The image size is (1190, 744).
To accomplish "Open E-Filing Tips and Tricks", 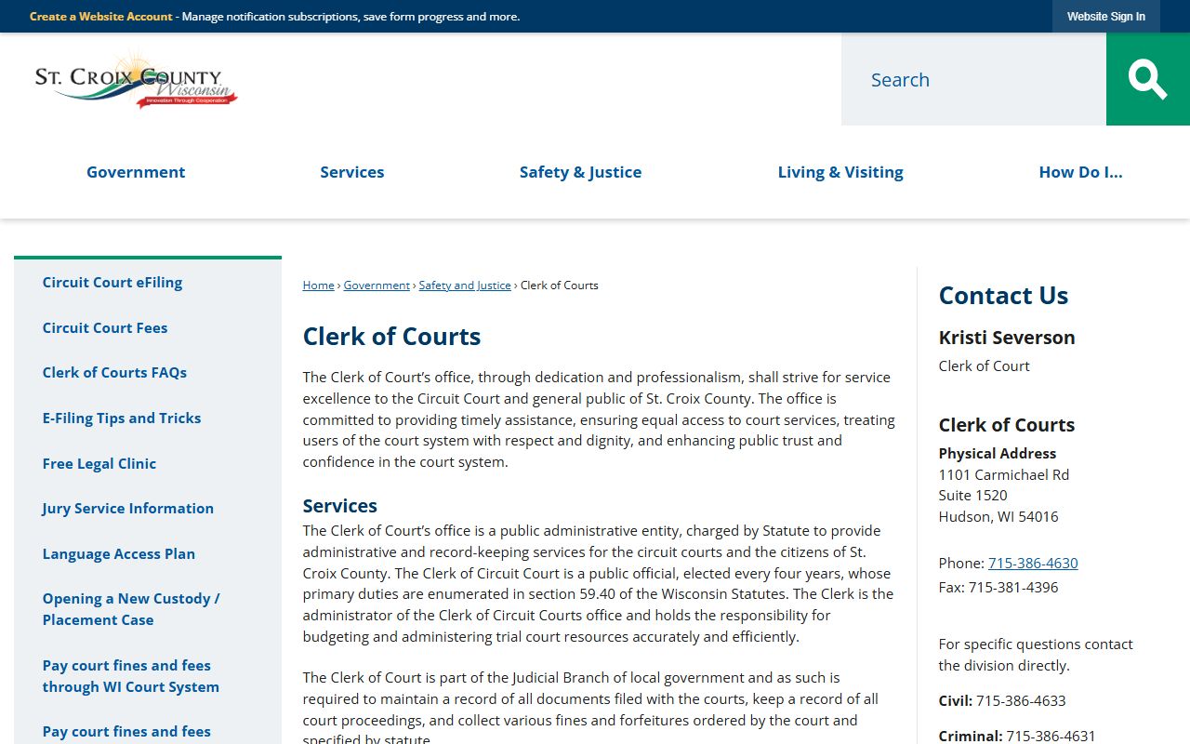I will click(x=122, y=418).
